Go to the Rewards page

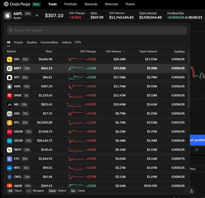[91, 4]
